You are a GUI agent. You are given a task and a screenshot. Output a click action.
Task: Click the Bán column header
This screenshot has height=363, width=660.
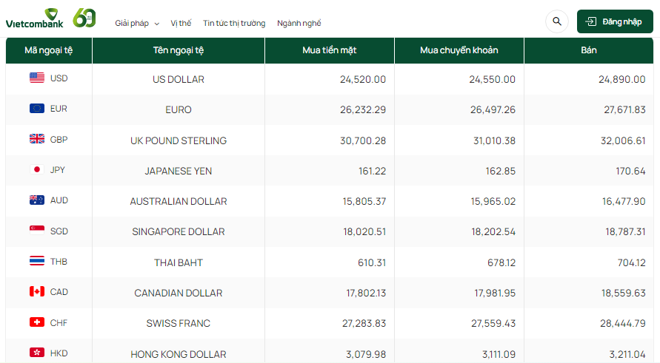click(x=589, y=50)
